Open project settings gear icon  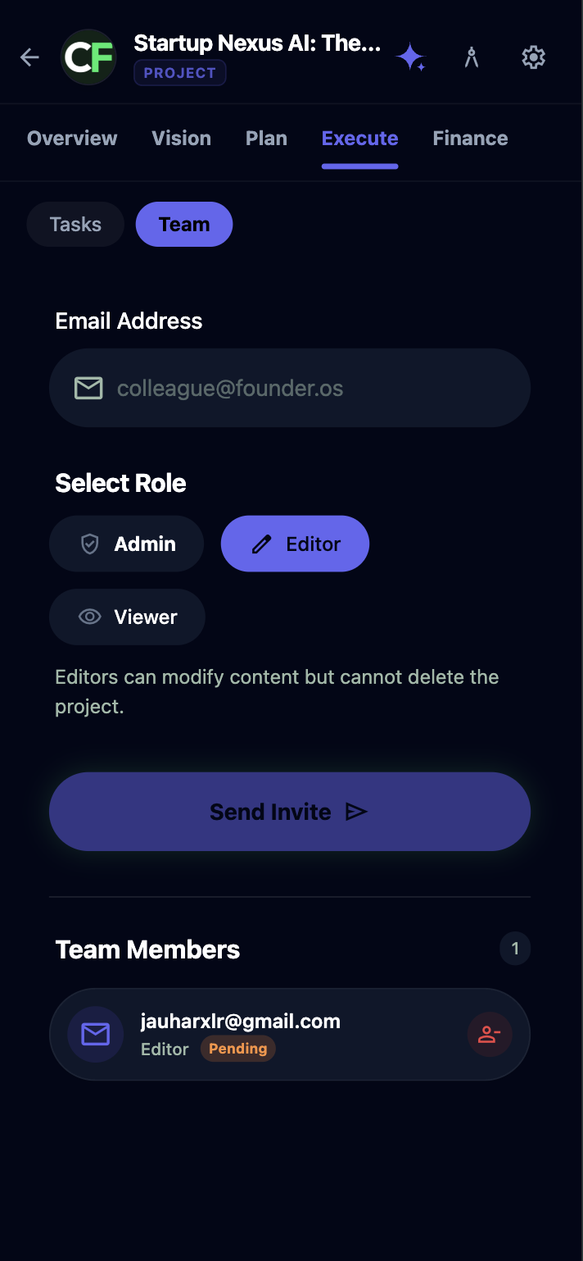(533, 57)
